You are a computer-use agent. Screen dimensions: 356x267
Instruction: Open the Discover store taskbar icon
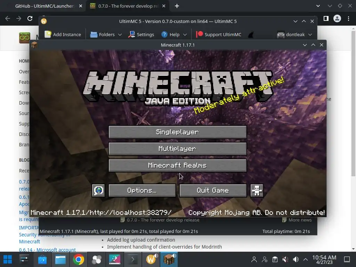pyautogui.click(x=42, y=259)
